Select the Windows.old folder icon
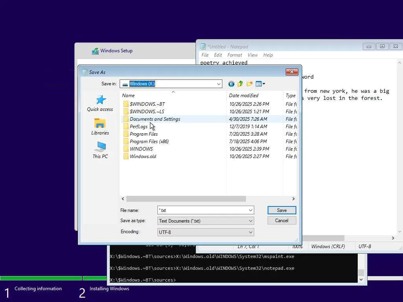403x302 pixels. 126,156
